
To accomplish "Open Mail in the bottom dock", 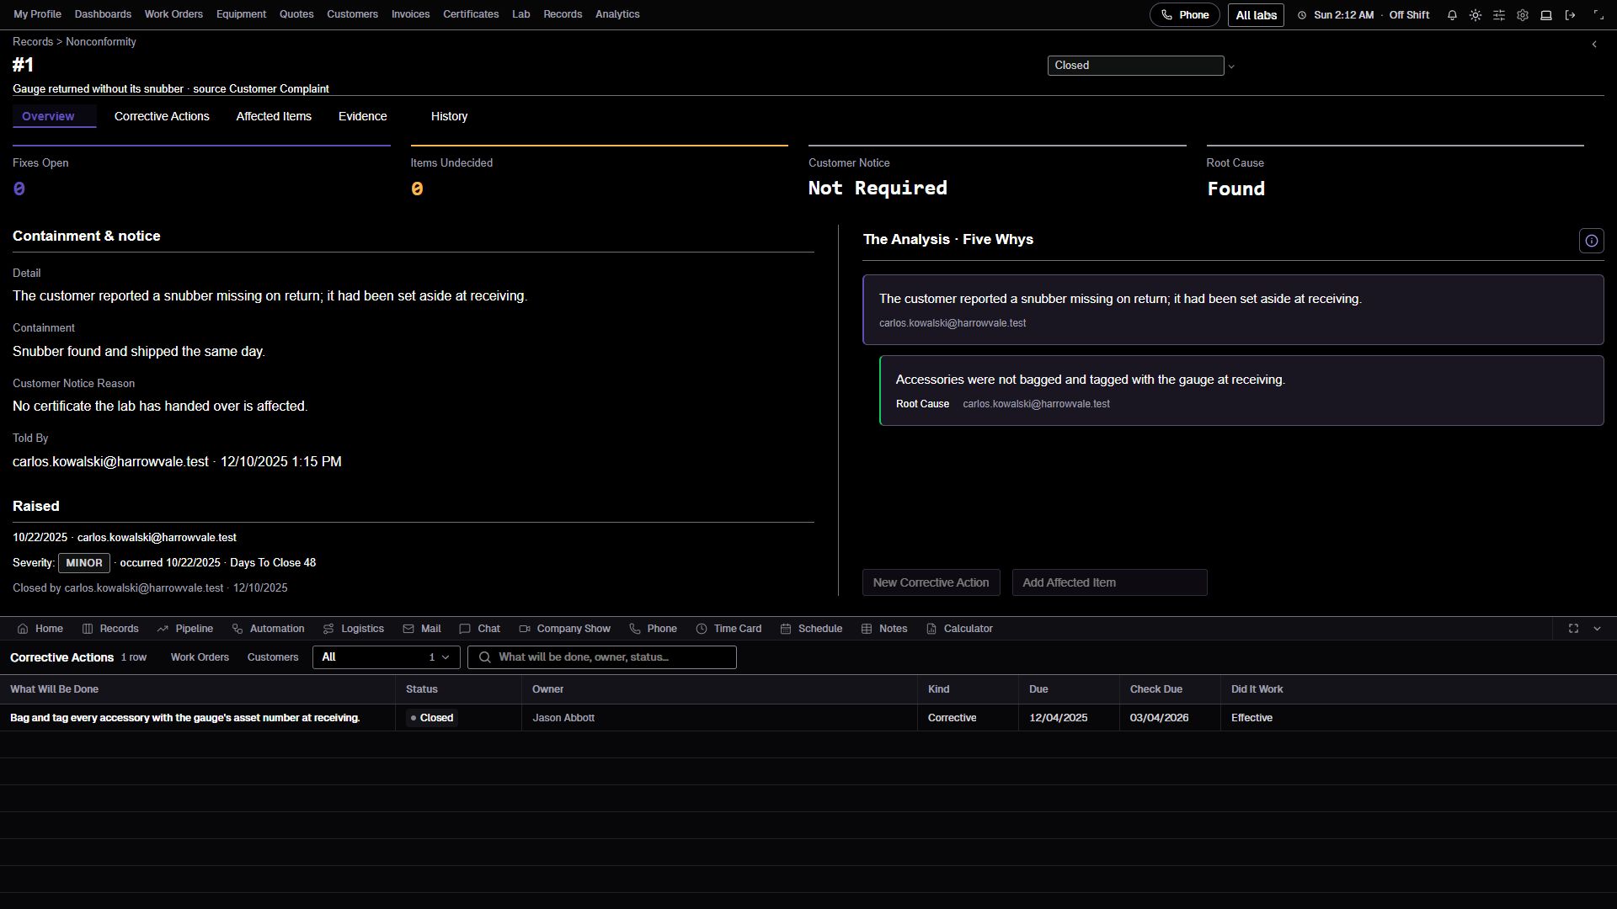I will (x=422, y=629).
